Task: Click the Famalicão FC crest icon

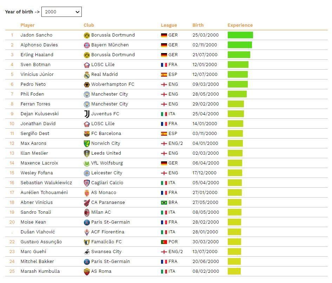Action: click(87, 242)
